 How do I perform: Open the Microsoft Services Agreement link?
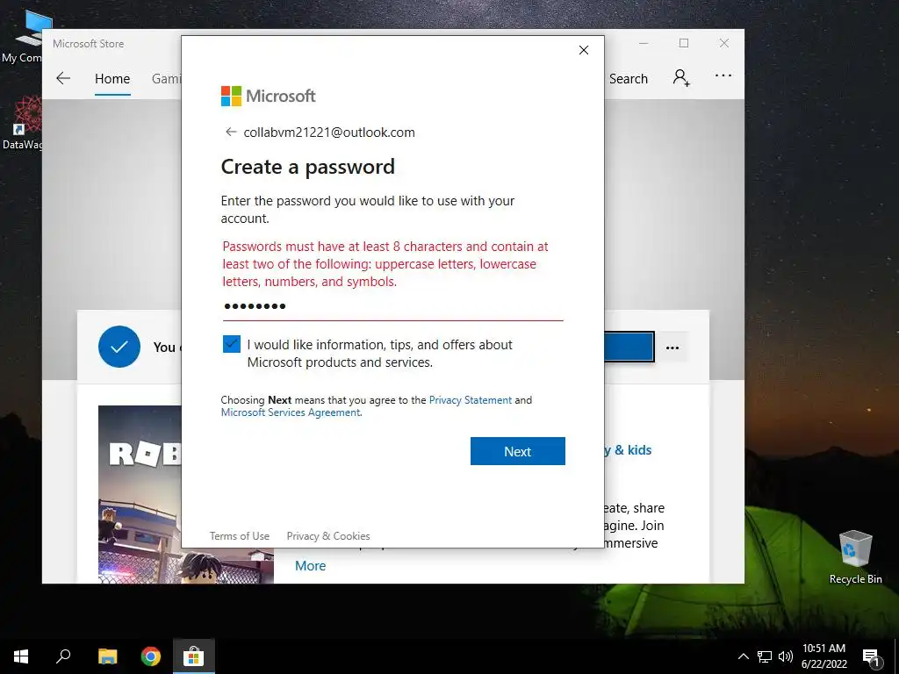pyautogui.click(x=291, y=412)
